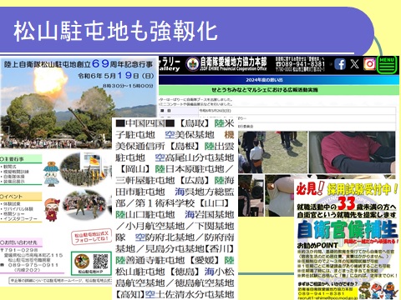Click the blue-hat mascot beside 主要行事 list

tap(51, 173)
